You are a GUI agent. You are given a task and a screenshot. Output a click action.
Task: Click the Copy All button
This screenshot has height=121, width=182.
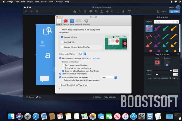click(162, 11)
